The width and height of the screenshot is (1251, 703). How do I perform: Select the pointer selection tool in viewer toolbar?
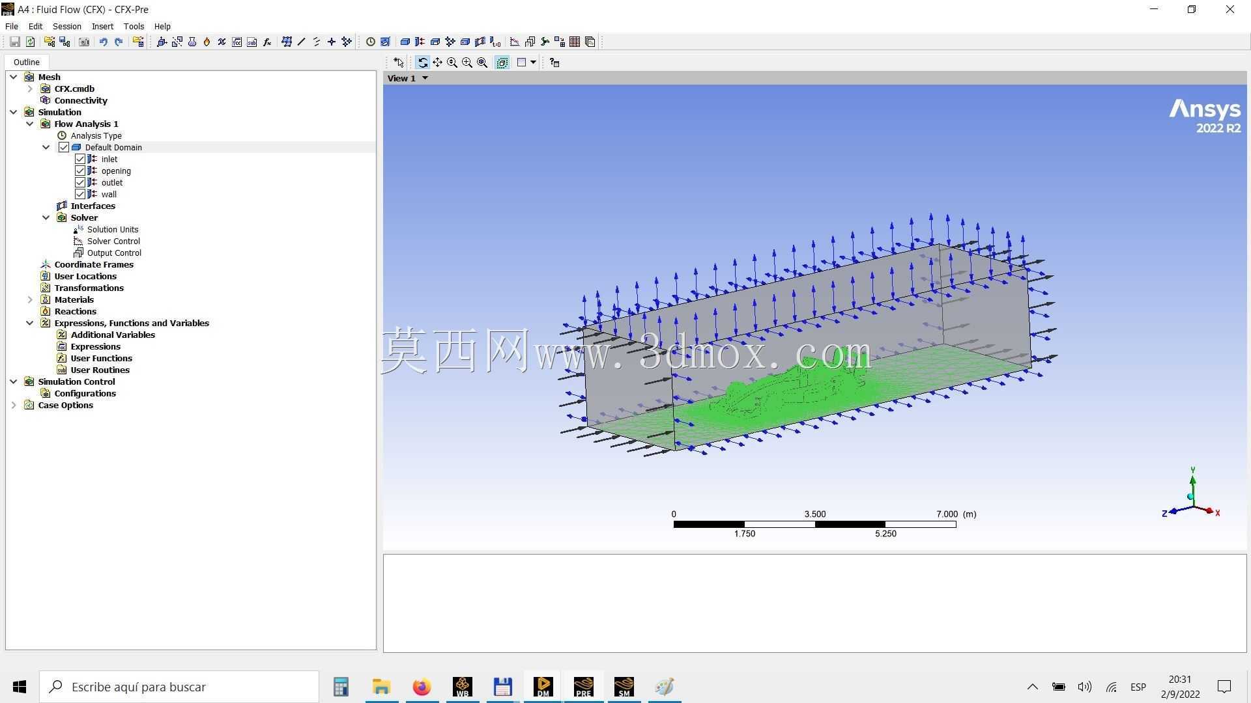(399, 62)
